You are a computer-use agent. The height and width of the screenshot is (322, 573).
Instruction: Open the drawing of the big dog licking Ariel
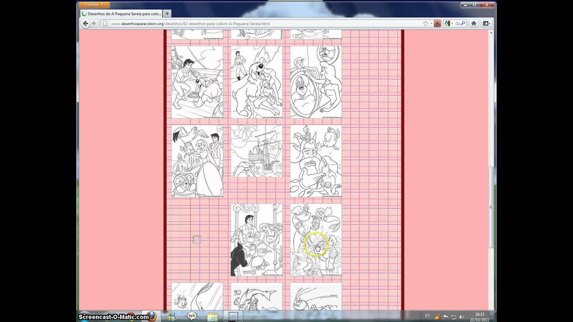[x=257, y=82]
